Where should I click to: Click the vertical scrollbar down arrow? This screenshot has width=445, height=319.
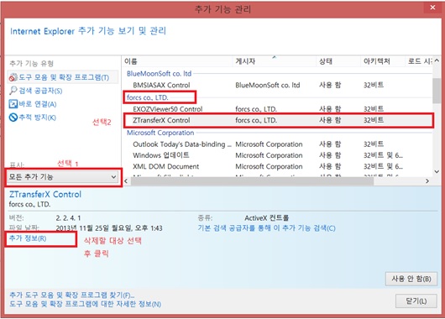[437, 171]
